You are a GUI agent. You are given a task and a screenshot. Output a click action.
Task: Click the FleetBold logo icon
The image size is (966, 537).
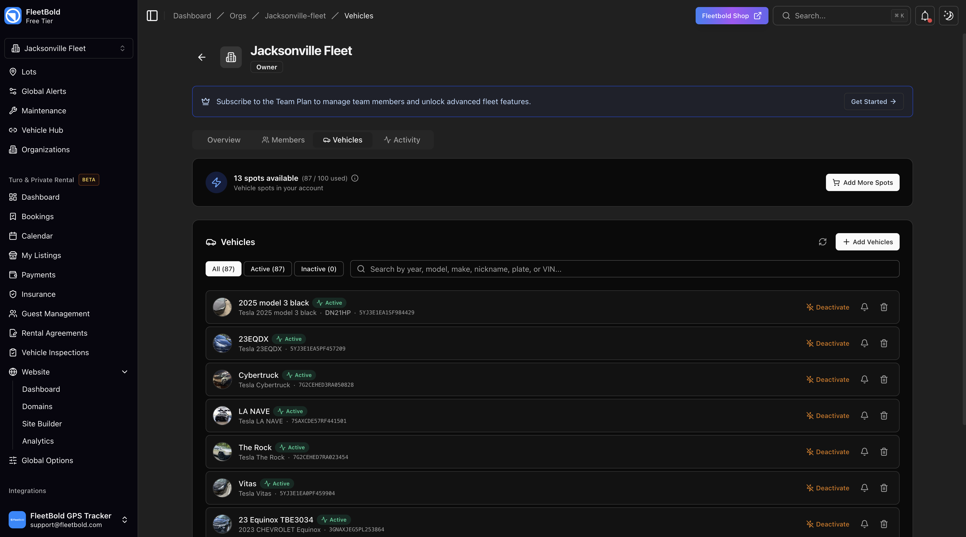click(13, 16)
